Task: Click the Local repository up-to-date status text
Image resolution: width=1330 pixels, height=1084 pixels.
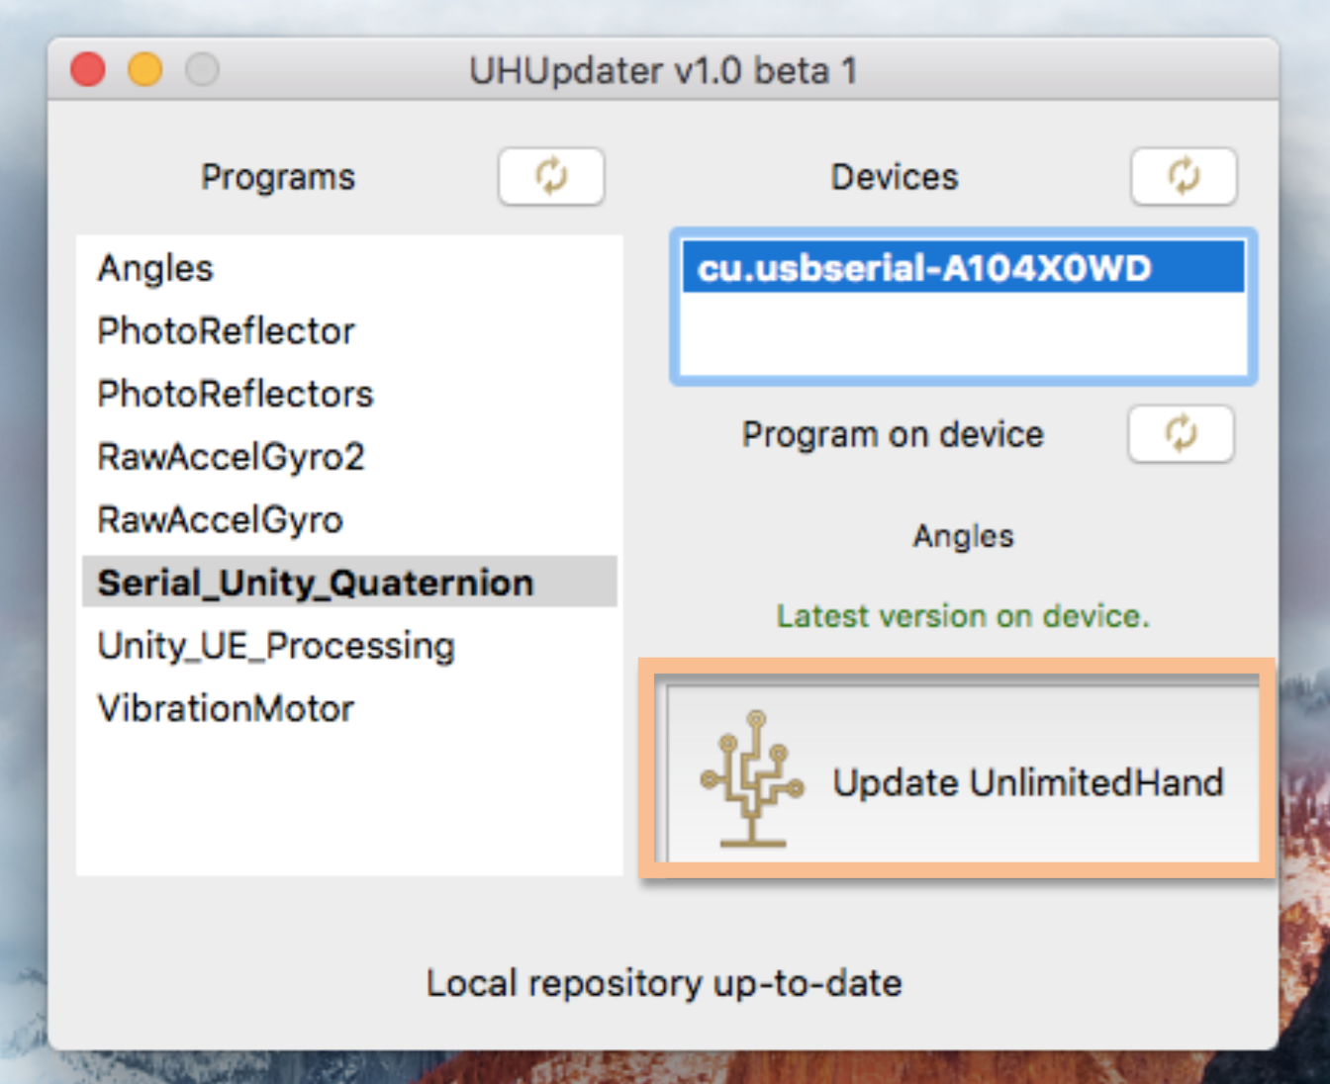Action: point(664,983)
